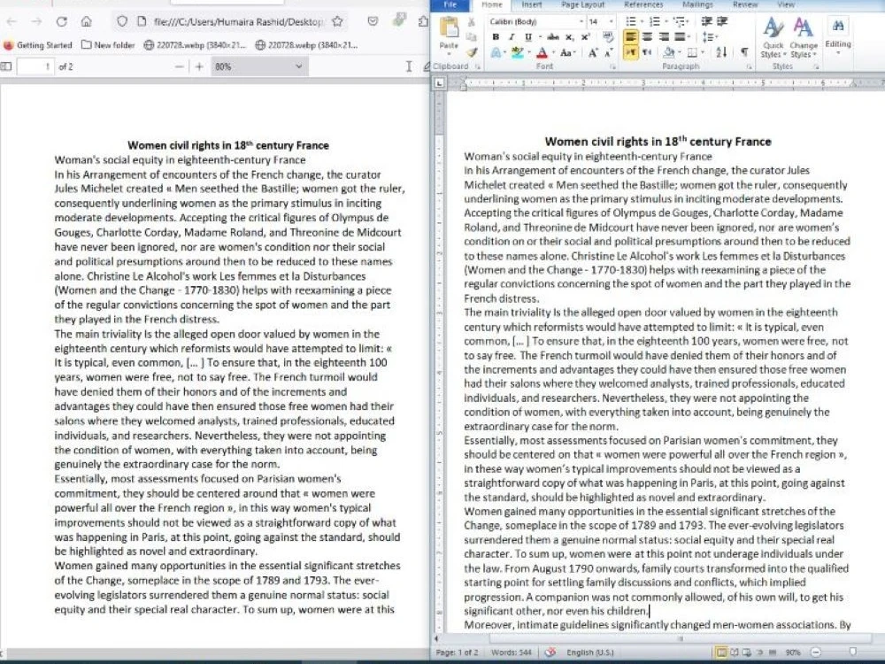Expand the Multilevel List dropdown
Screen dimensions: 885x664
[x=689, y=21]
